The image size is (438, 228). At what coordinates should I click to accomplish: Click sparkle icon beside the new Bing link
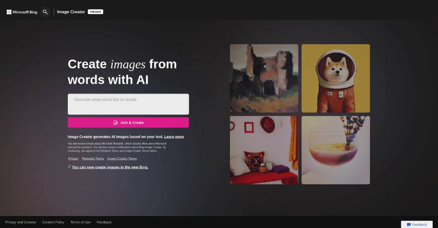(69, 167)
